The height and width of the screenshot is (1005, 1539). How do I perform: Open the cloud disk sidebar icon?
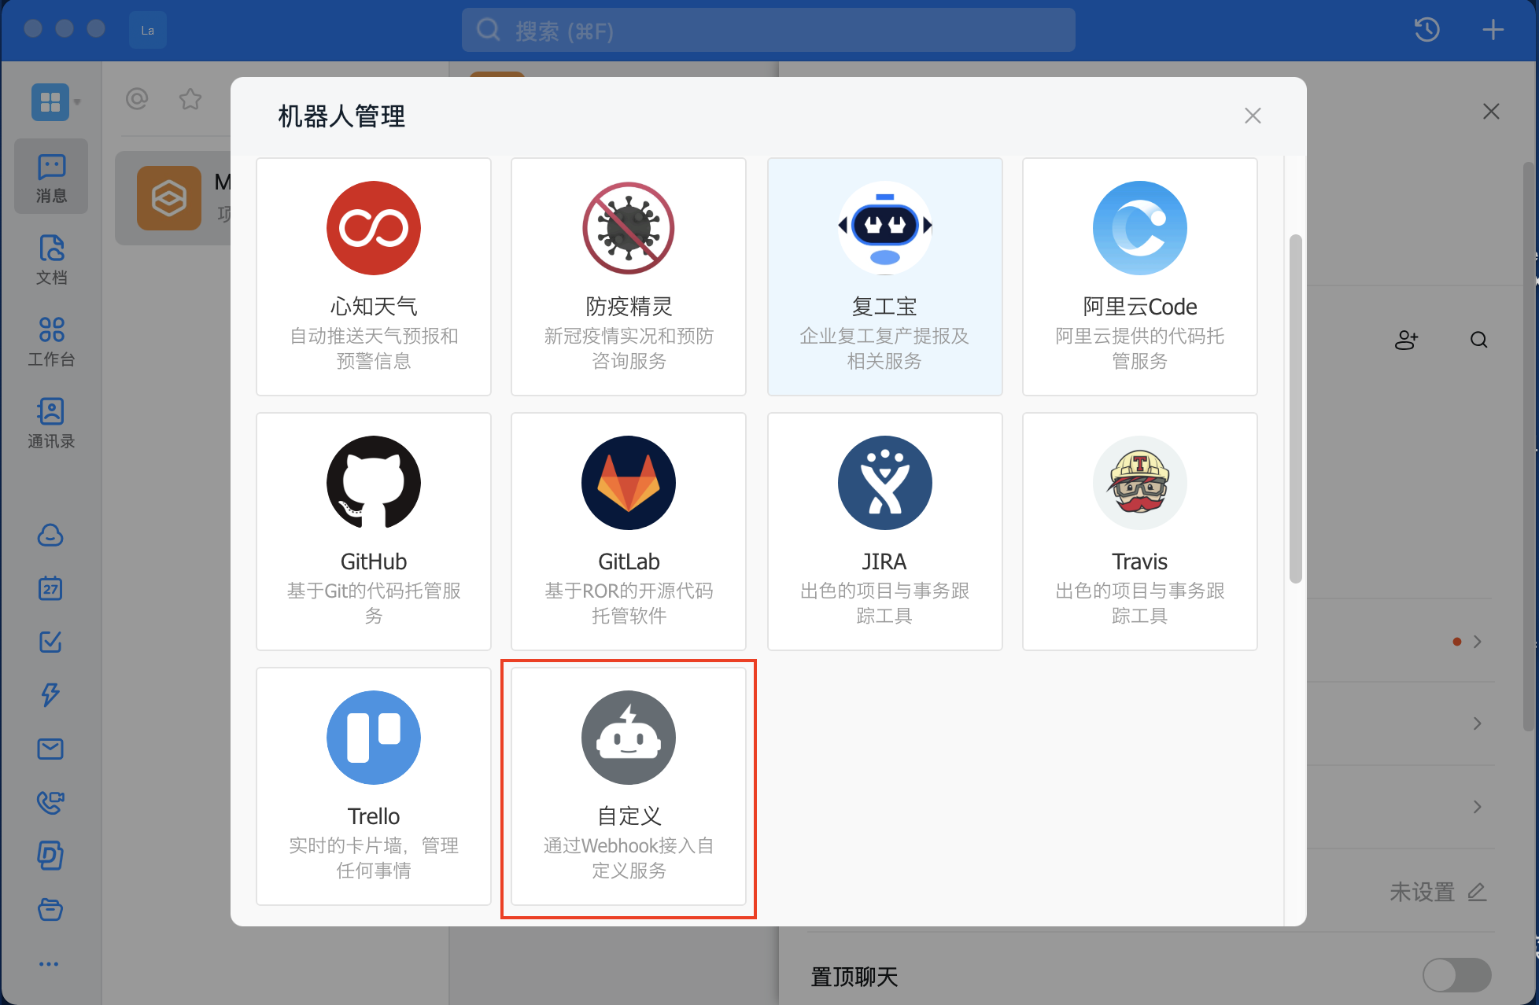pos(50,536)
